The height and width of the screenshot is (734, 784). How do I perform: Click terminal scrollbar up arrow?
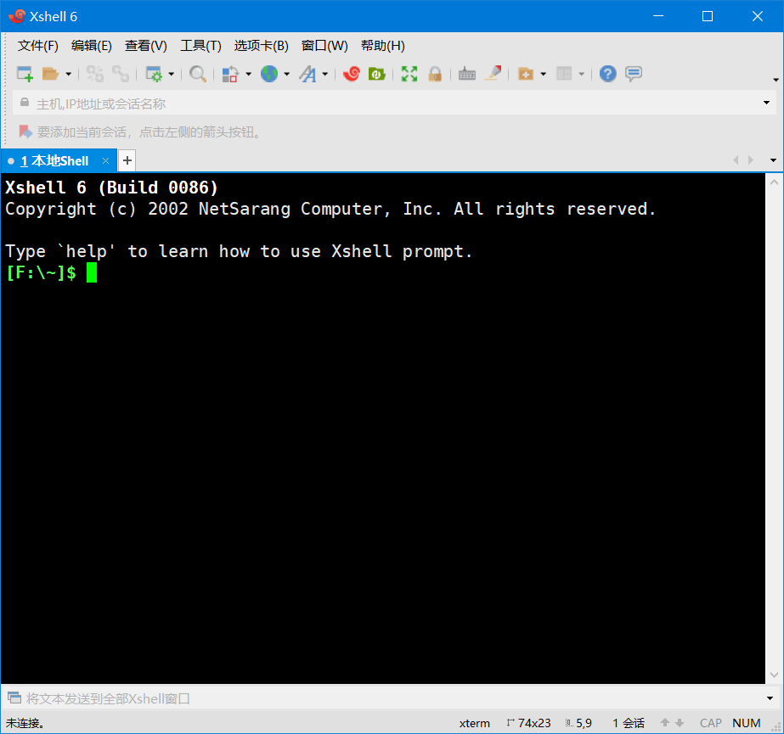click(x=774, y=182)
